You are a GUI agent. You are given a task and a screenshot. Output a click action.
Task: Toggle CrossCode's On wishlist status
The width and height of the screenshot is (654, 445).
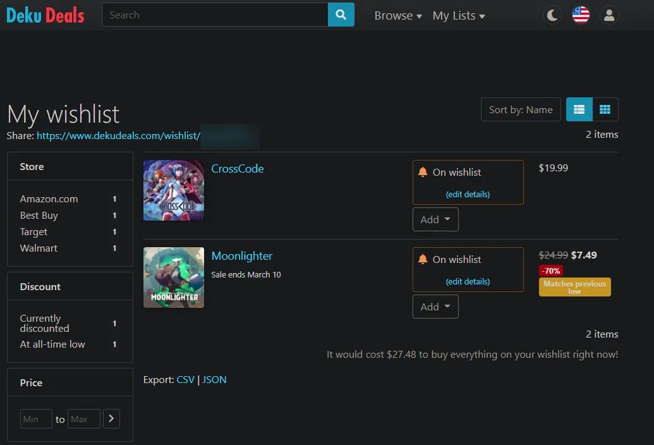click(x=468, y=172)
